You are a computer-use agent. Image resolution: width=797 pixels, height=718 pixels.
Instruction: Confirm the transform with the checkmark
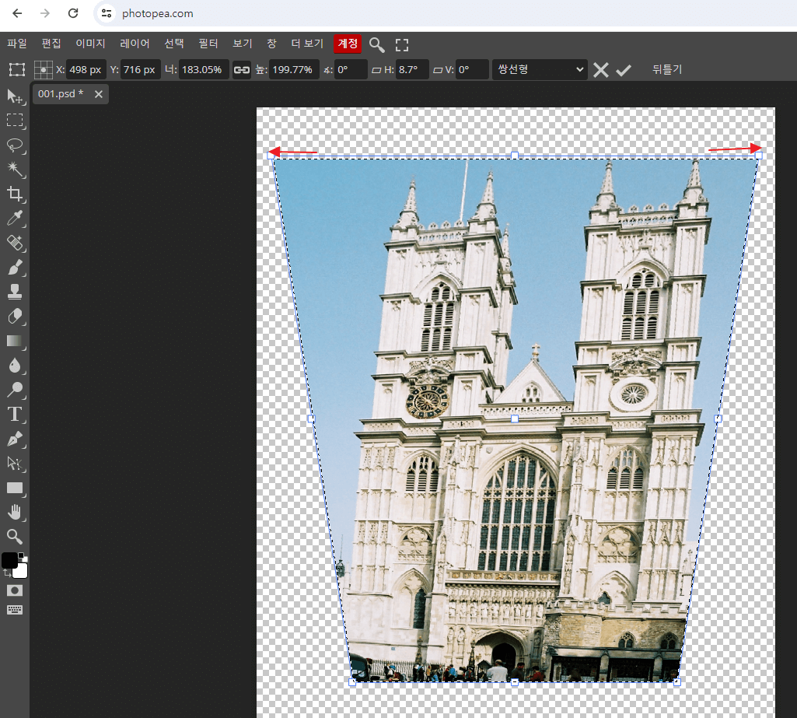tap(623, 70)
